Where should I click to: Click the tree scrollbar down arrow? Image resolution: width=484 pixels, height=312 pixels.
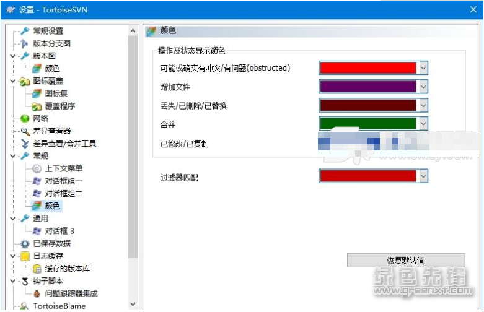[x=133, y=305]
